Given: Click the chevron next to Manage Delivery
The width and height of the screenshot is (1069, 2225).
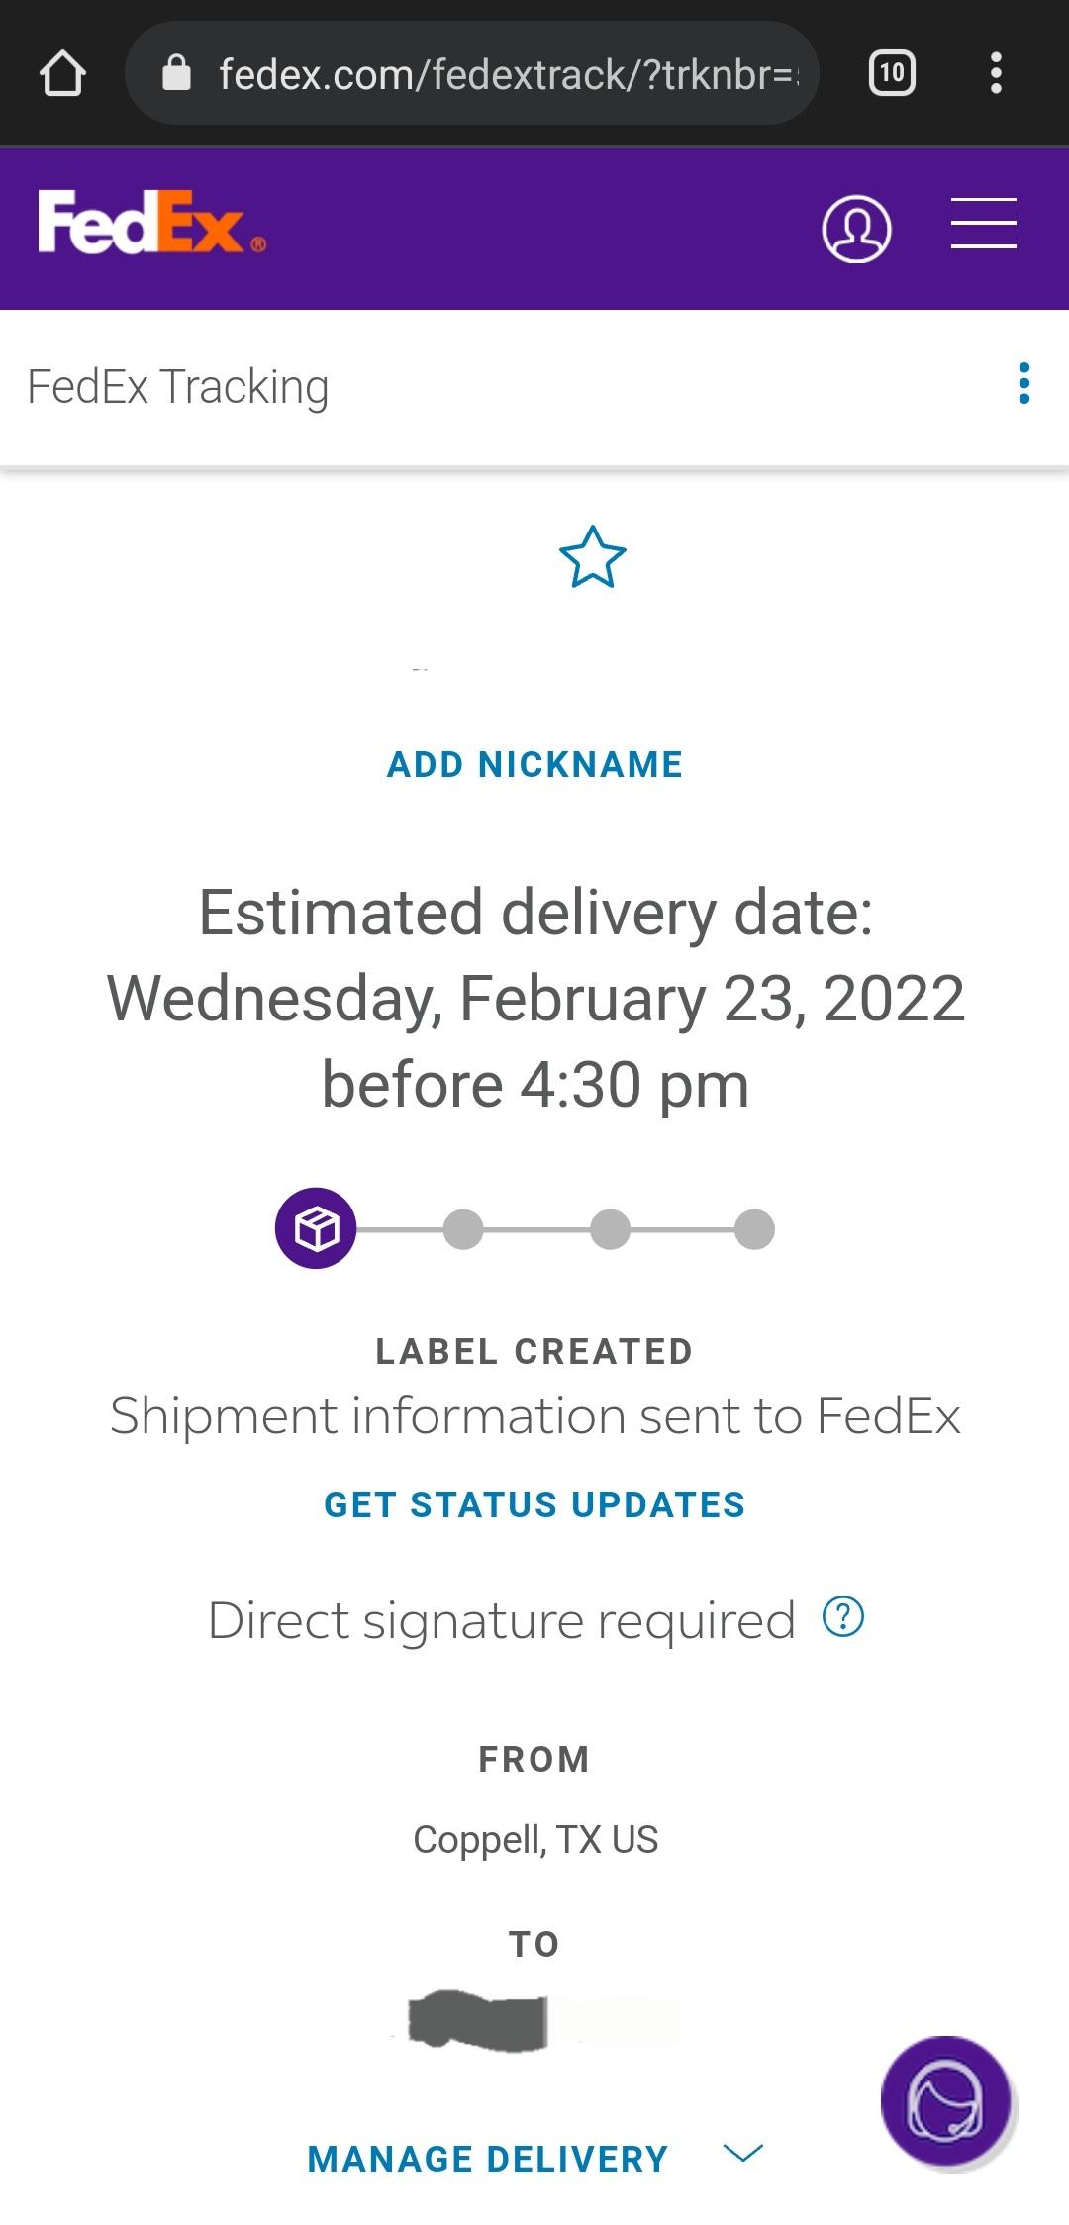Looking at the screenshot, I should (743, 2153).
